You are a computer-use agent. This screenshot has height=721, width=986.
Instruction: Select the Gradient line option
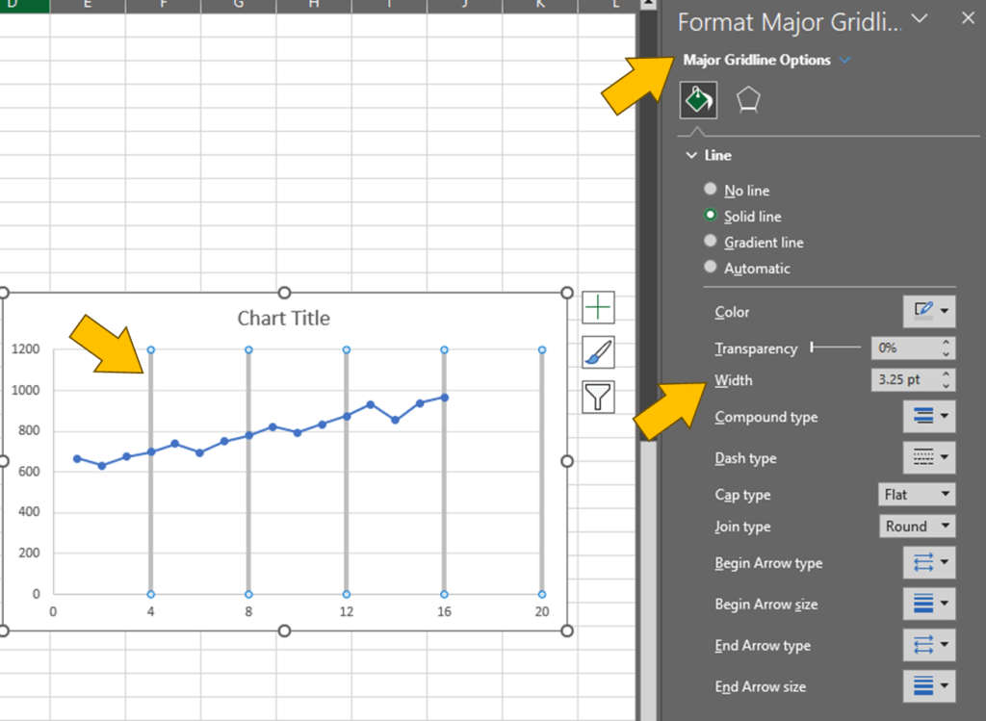(x=712, y=242)
